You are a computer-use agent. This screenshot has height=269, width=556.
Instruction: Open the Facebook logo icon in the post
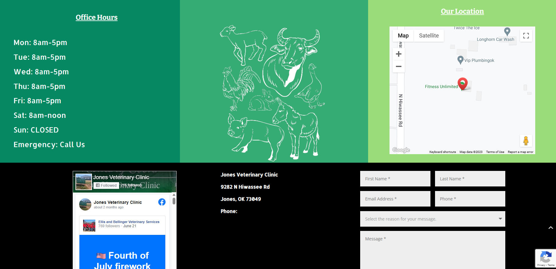pos(162,202)
